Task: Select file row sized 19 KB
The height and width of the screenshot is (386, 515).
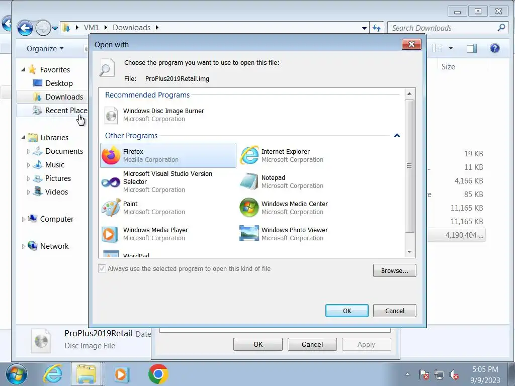Action: point(457,154)
